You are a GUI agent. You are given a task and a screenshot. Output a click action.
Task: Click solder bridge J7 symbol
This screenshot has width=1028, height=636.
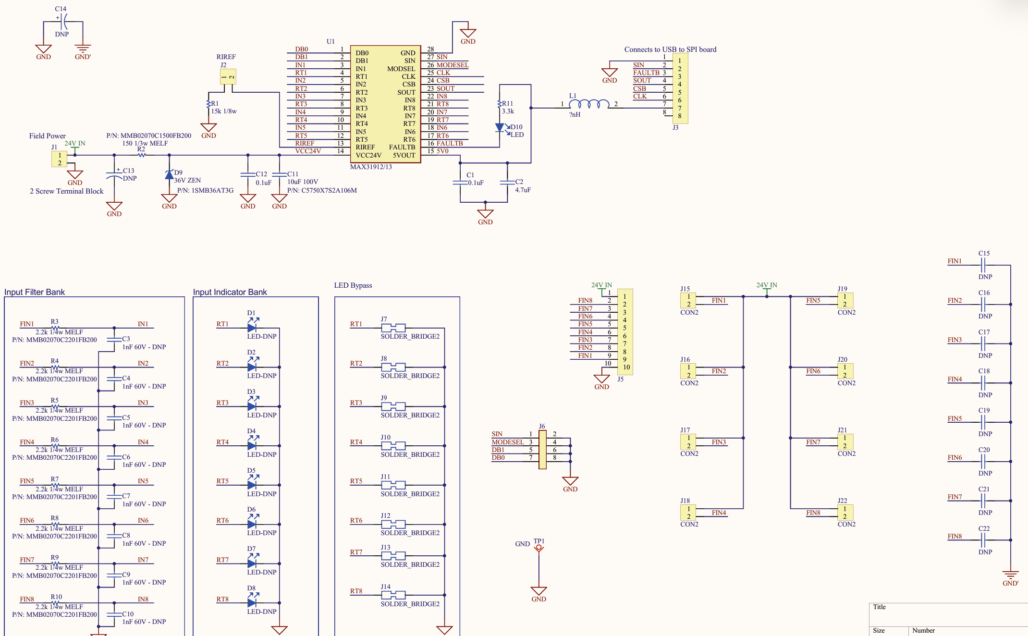point(393,328)
